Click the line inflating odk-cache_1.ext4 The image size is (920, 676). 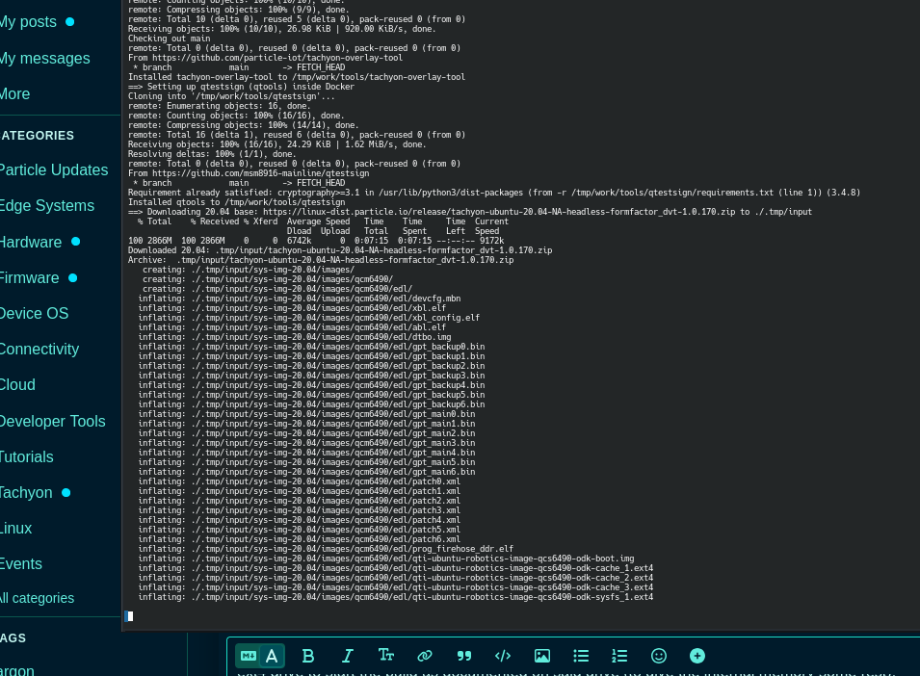tap(396, 568)
